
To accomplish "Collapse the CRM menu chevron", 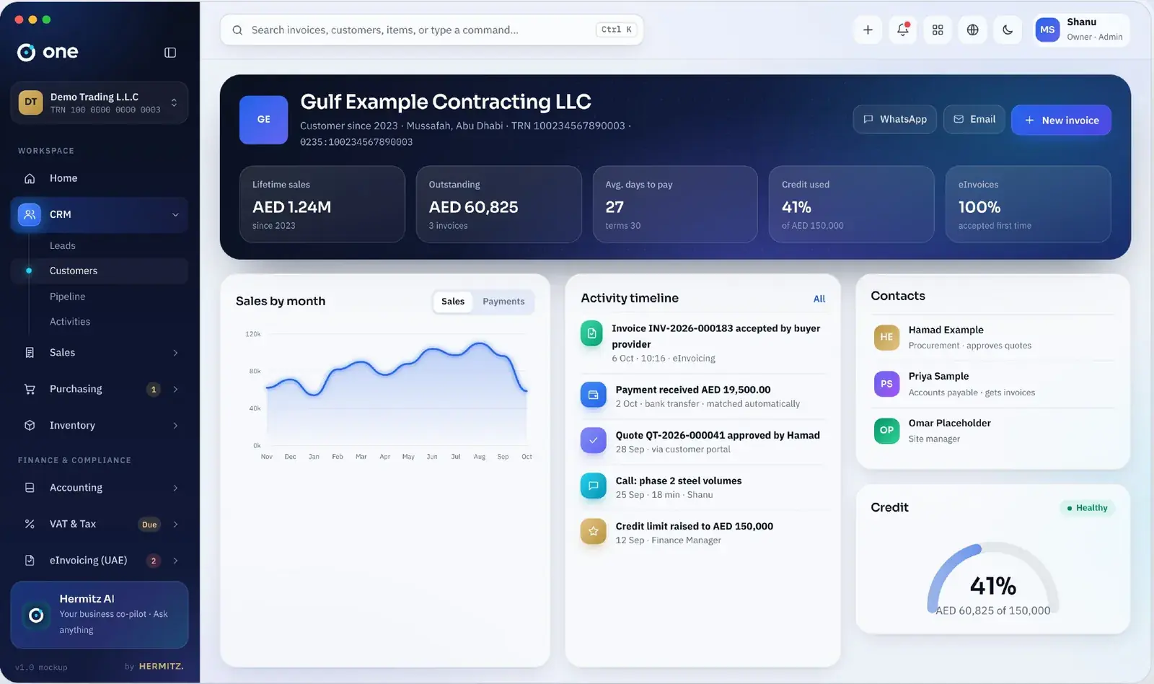I will coord(175,214).
